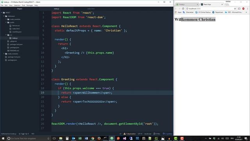Click line number 19 in the gutter
The image size is (250, 141).
[43, 92]
